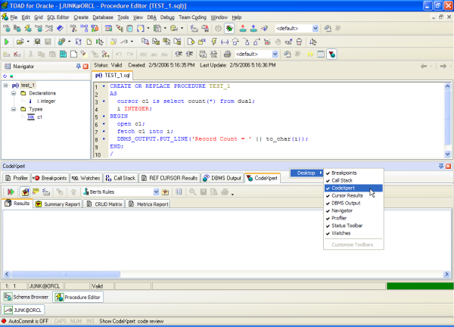Uncheck CodeXpert in the Desktop submenu
Image resolution: width=454 pixels, height=327 pixels.
353,188
